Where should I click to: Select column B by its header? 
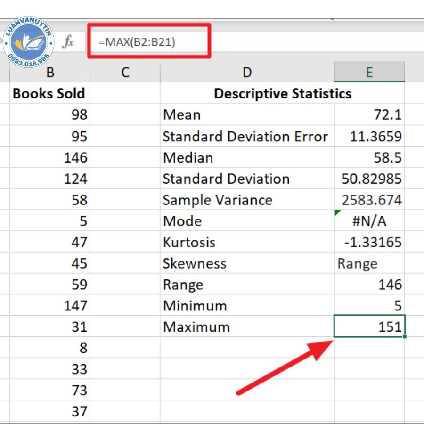pyautogui.click(x=50, y=72)
